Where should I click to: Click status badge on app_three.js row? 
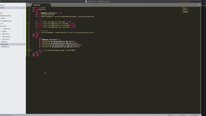[23, 36]
